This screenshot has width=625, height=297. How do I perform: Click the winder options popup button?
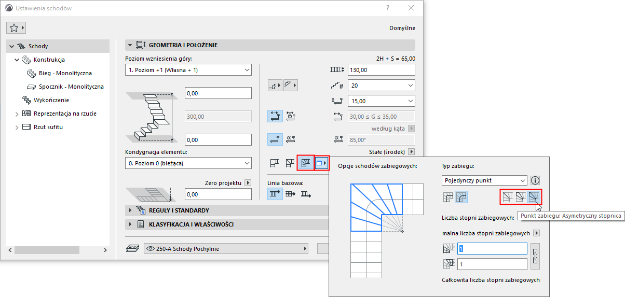click(x=322, y=163)
